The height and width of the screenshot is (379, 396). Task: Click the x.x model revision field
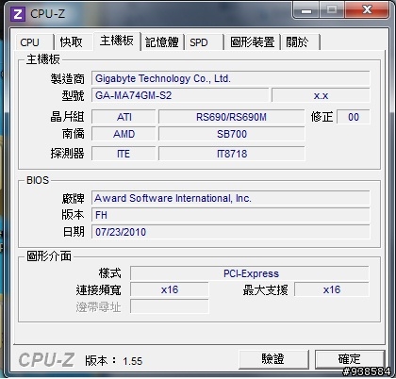coord(321,95)
